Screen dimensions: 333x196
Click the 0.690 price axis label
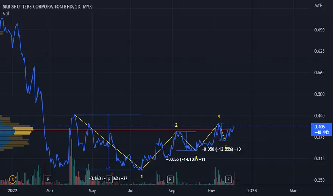319,30
